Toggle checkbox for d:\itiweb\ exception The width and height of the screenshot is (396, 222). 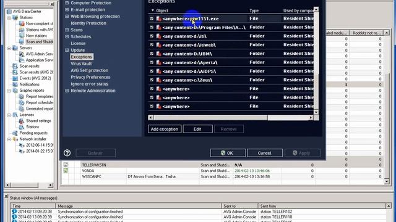pyautogui.click(x=152, y=45)
